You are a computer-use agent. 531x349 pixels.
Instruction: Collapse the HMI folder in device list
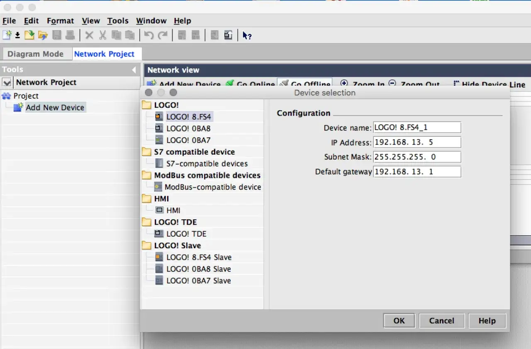(x=146, y=199)
